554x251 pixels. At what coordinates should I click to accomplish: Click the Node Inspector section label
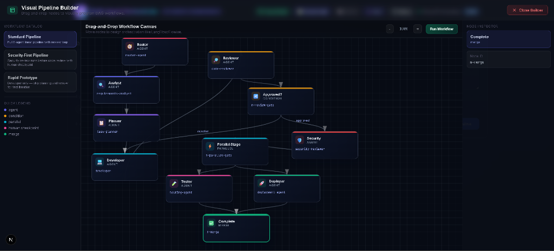coord(482,26)
